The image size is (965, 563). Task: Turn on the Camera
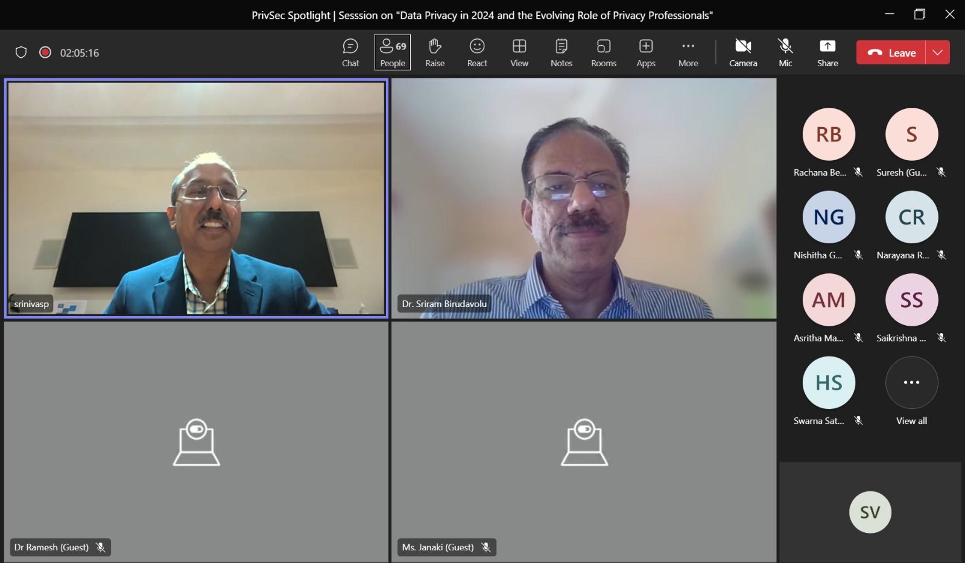pos(743,52)
